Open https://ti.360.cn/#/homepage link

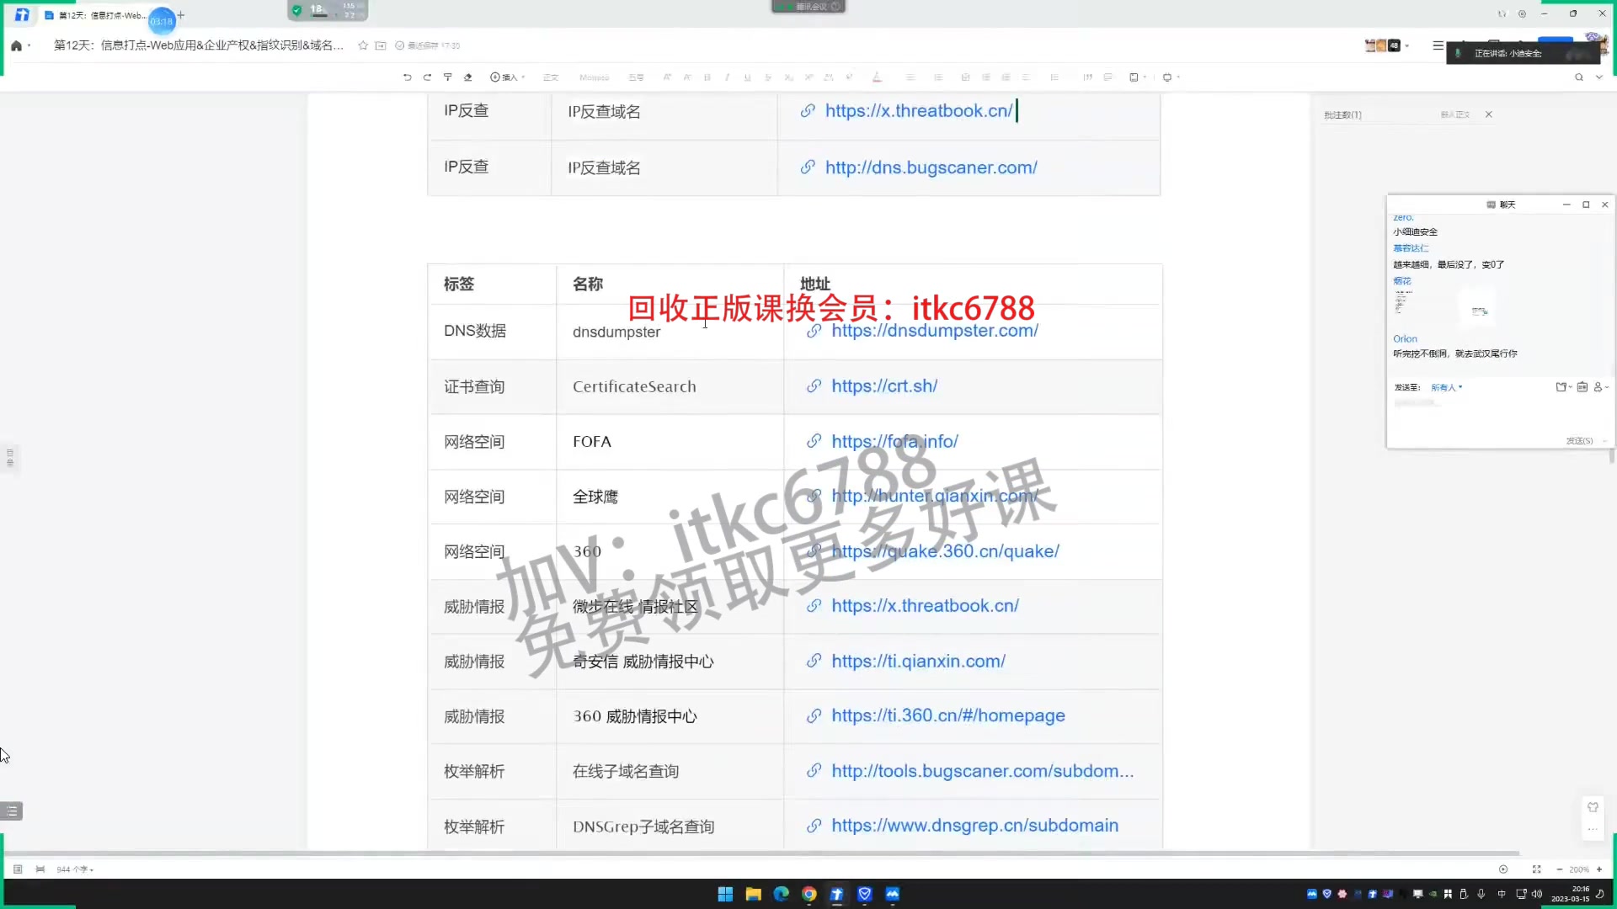coord(948,716)
